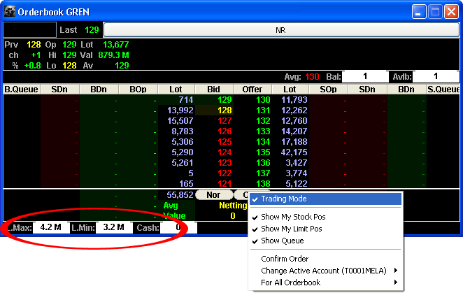Click the Lot total 13,677
This screenshot has width=463, height=293.
pyautogui.click(x=116, y=45)
